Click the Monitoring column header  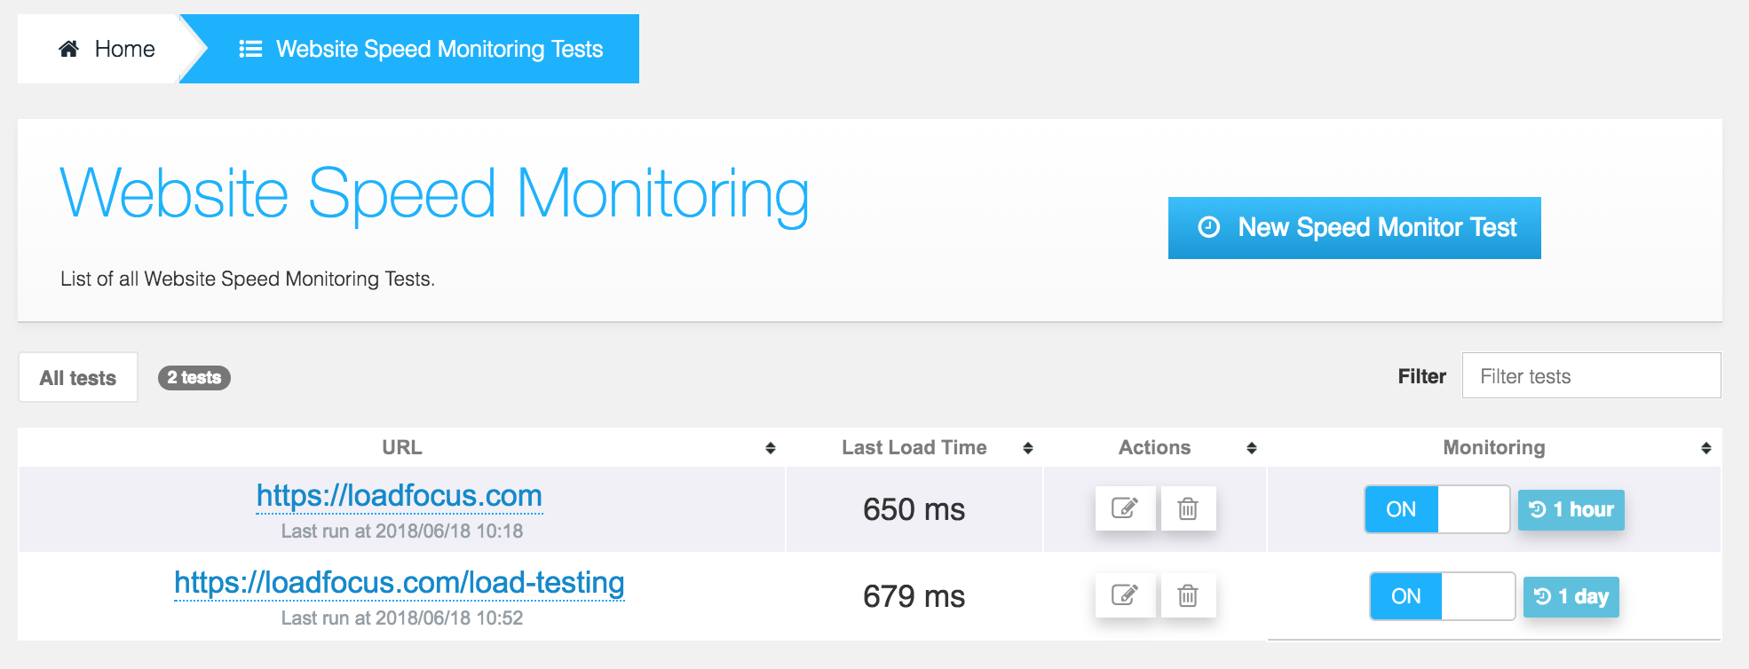click(x=1494, y=448)
